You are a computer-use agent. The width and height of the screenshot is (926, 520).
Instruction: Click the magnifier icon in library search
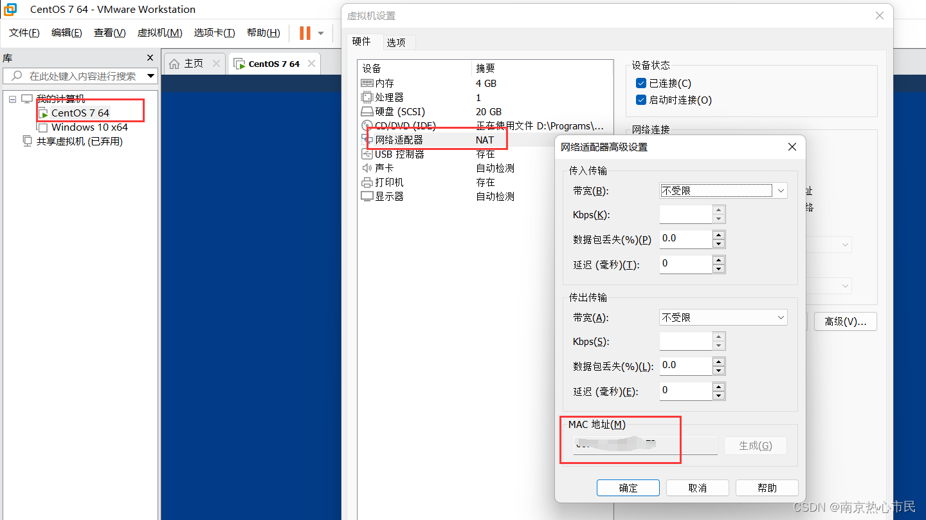point(17,76)
